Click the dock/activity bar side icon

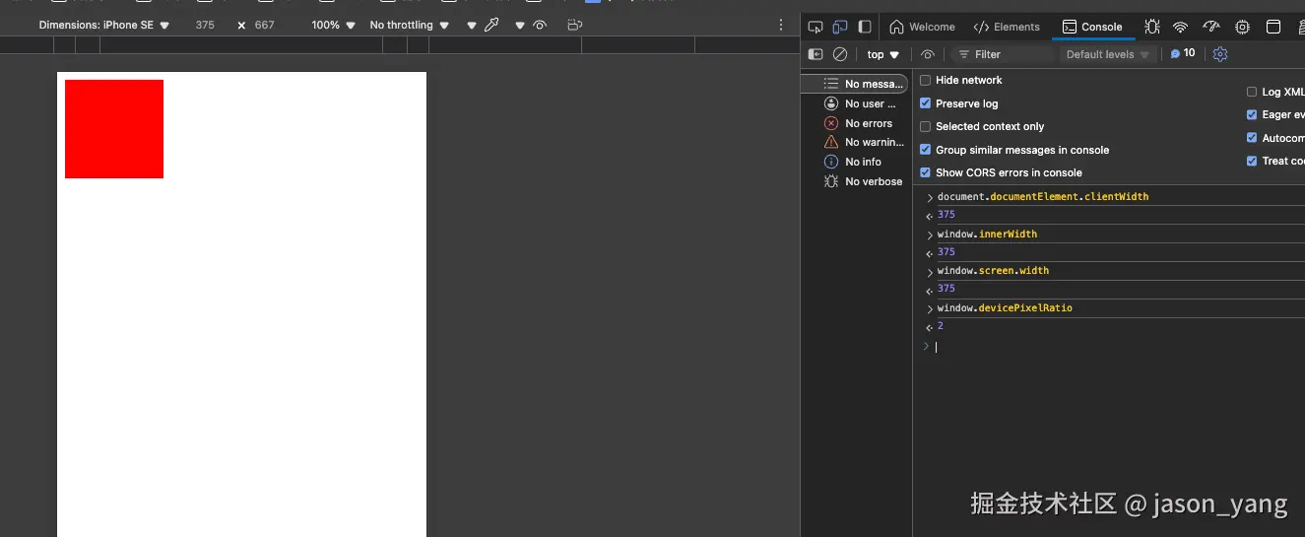pyautogui.click(x=865, y=27)
